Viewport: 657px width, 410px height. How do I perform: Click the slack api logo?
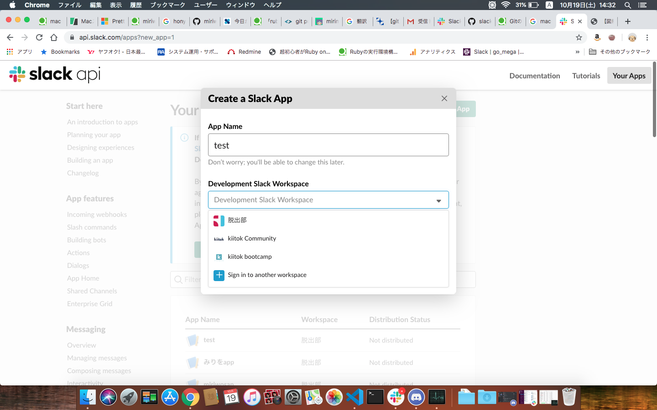55,74
